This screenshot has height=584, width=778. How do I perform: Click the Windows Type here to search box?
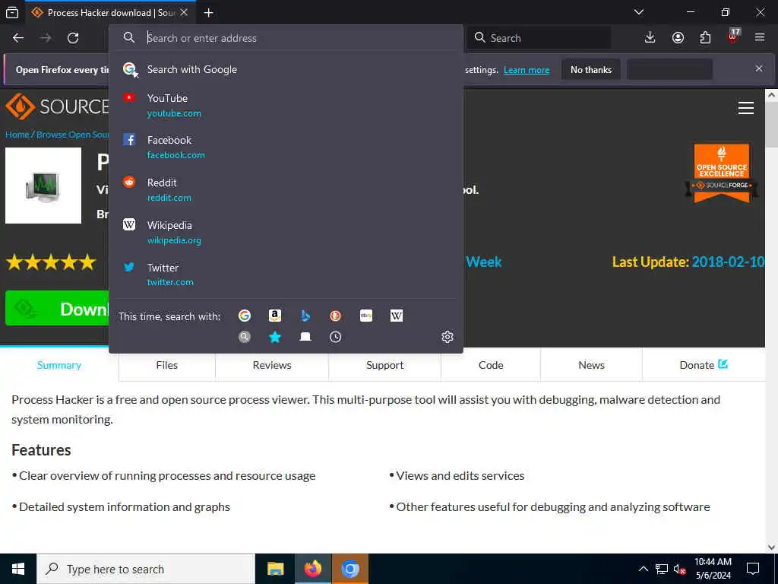pos(146,569)
